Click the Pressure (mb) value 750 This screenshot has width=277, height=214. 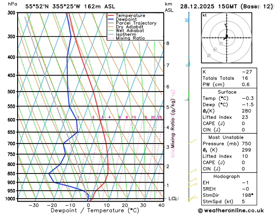247,144
